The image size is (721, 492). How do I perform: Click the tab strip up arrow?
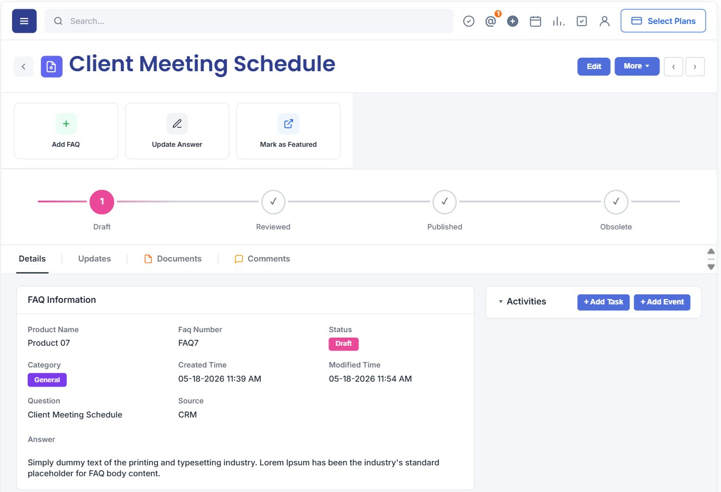(x=711, y=251)
